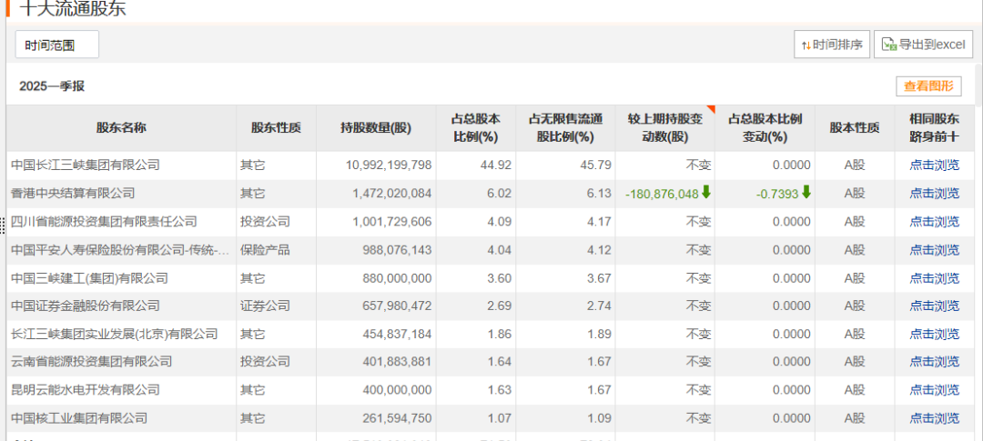The image size is (983, 441).
Task: Click the green down arrow beside -180,876,048
Action: pos(706,192)
